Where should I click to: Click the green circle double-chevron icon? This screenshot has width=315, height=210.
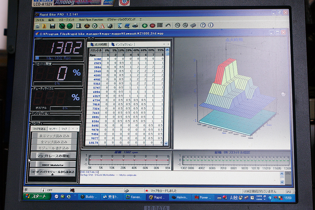(94, 26)
